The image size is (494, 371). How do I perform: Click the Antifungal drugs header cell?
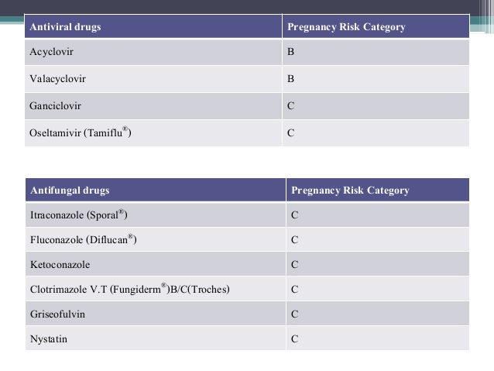tap(156, 190)
